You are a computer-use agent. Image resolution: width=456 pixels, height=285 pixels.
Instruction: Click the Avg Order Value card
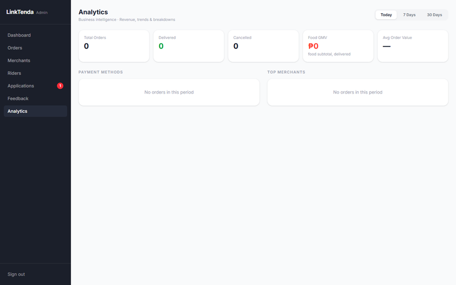413,46
